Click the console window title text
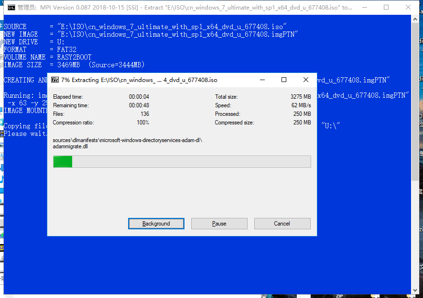Screen dimensions: 423x298 pos(185,8)
